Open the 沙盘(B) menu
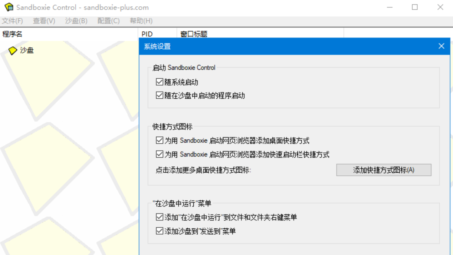 [x=76, y=21]
